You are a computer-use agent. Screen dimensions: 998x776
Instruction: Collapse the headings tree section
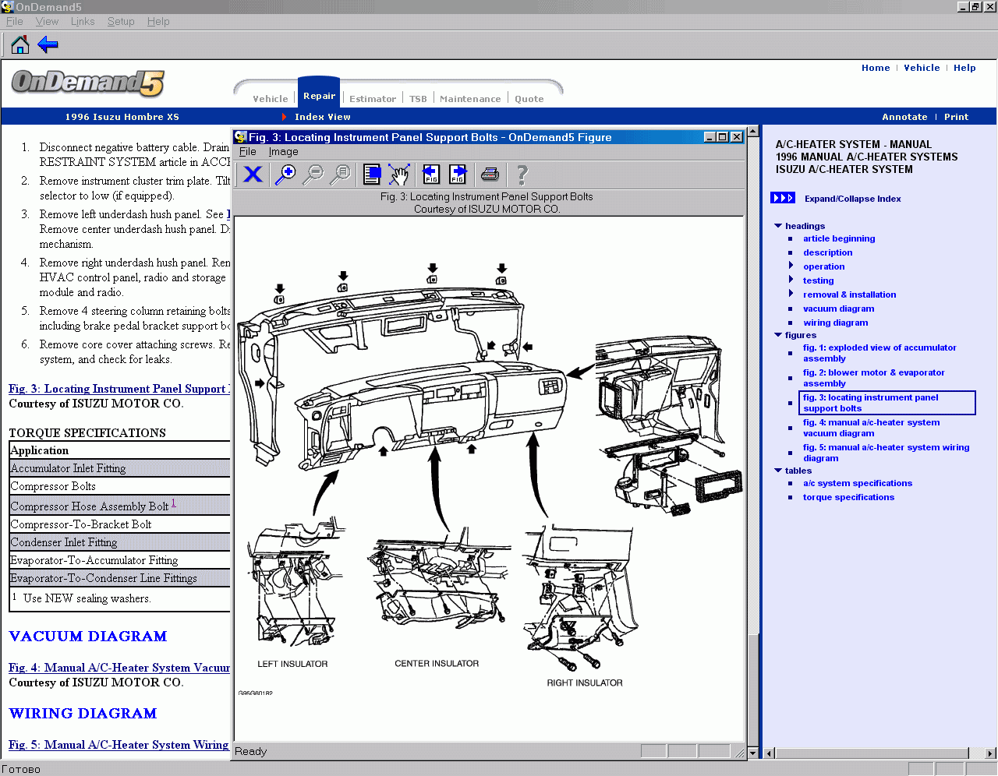[778, 226]
